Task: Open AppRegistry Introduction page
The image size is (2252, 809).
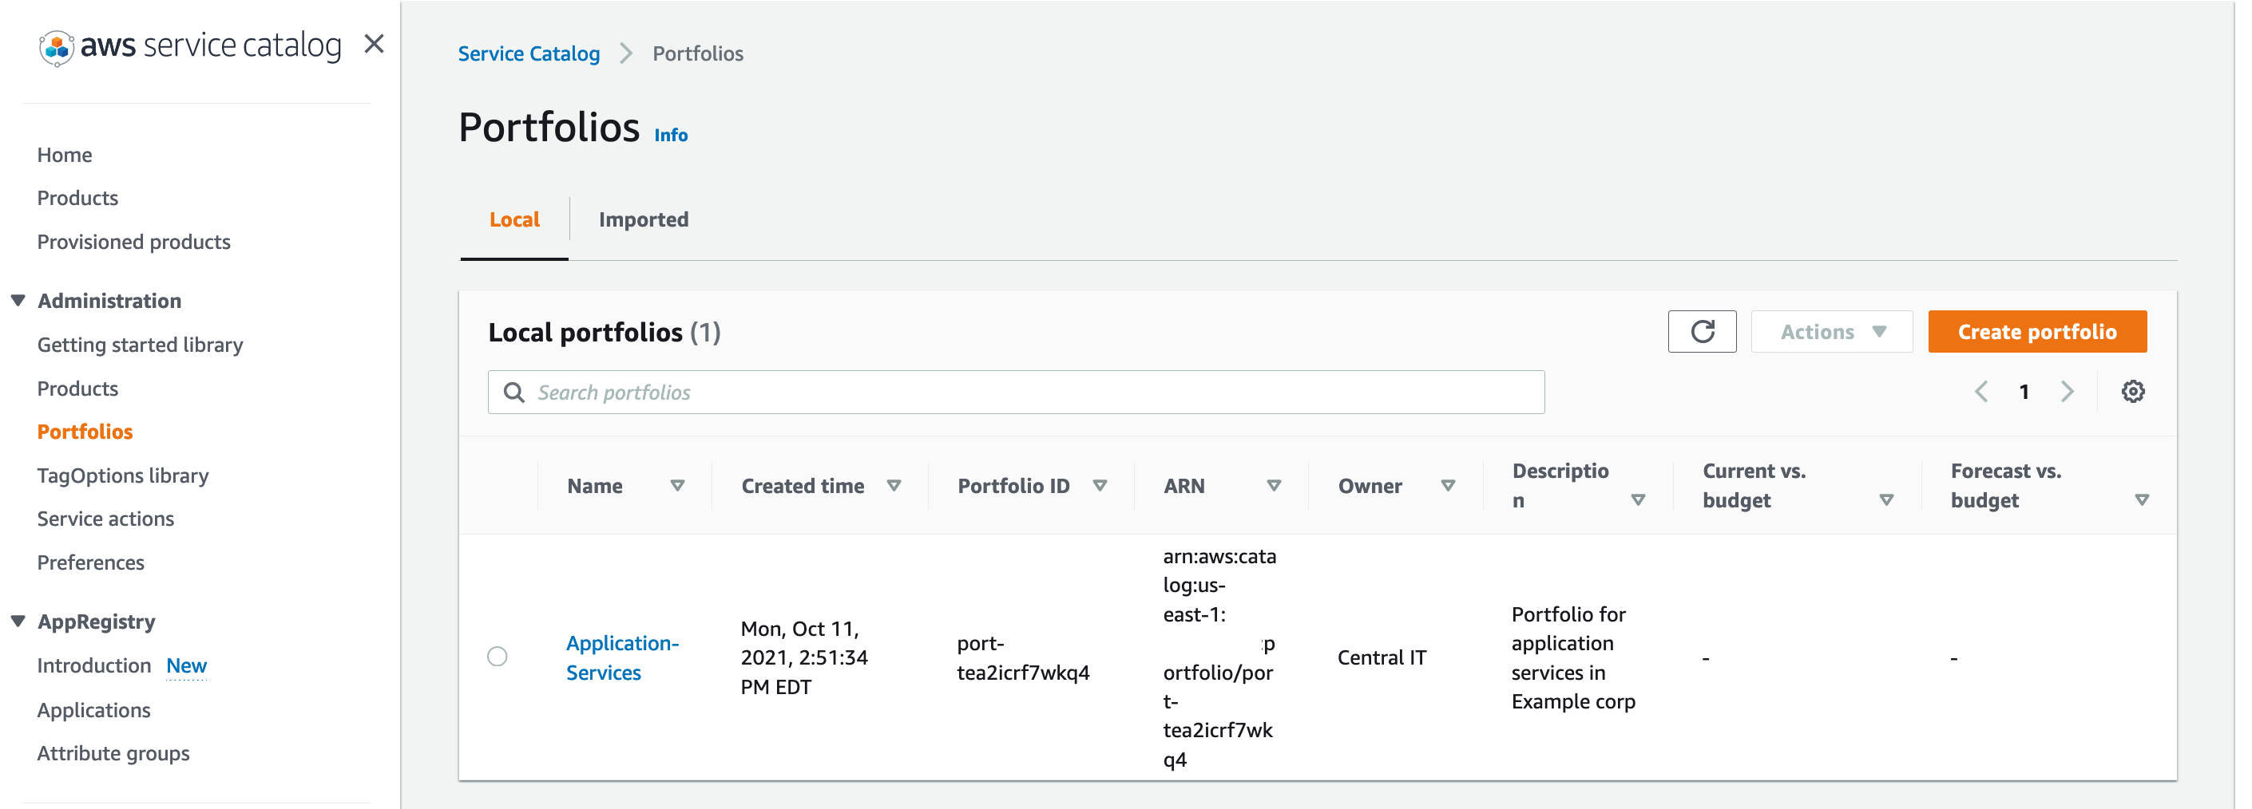Action: [x=93, y=665]
